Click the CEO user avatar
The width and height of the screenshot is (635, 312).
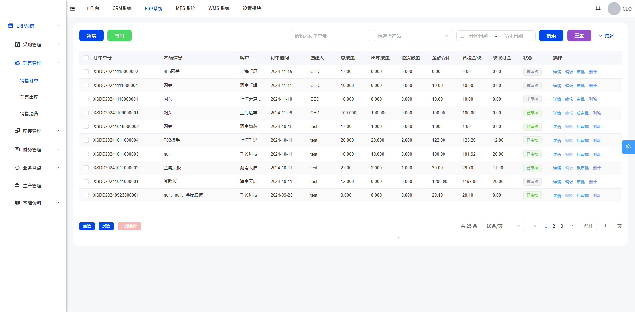click(614, 9)
